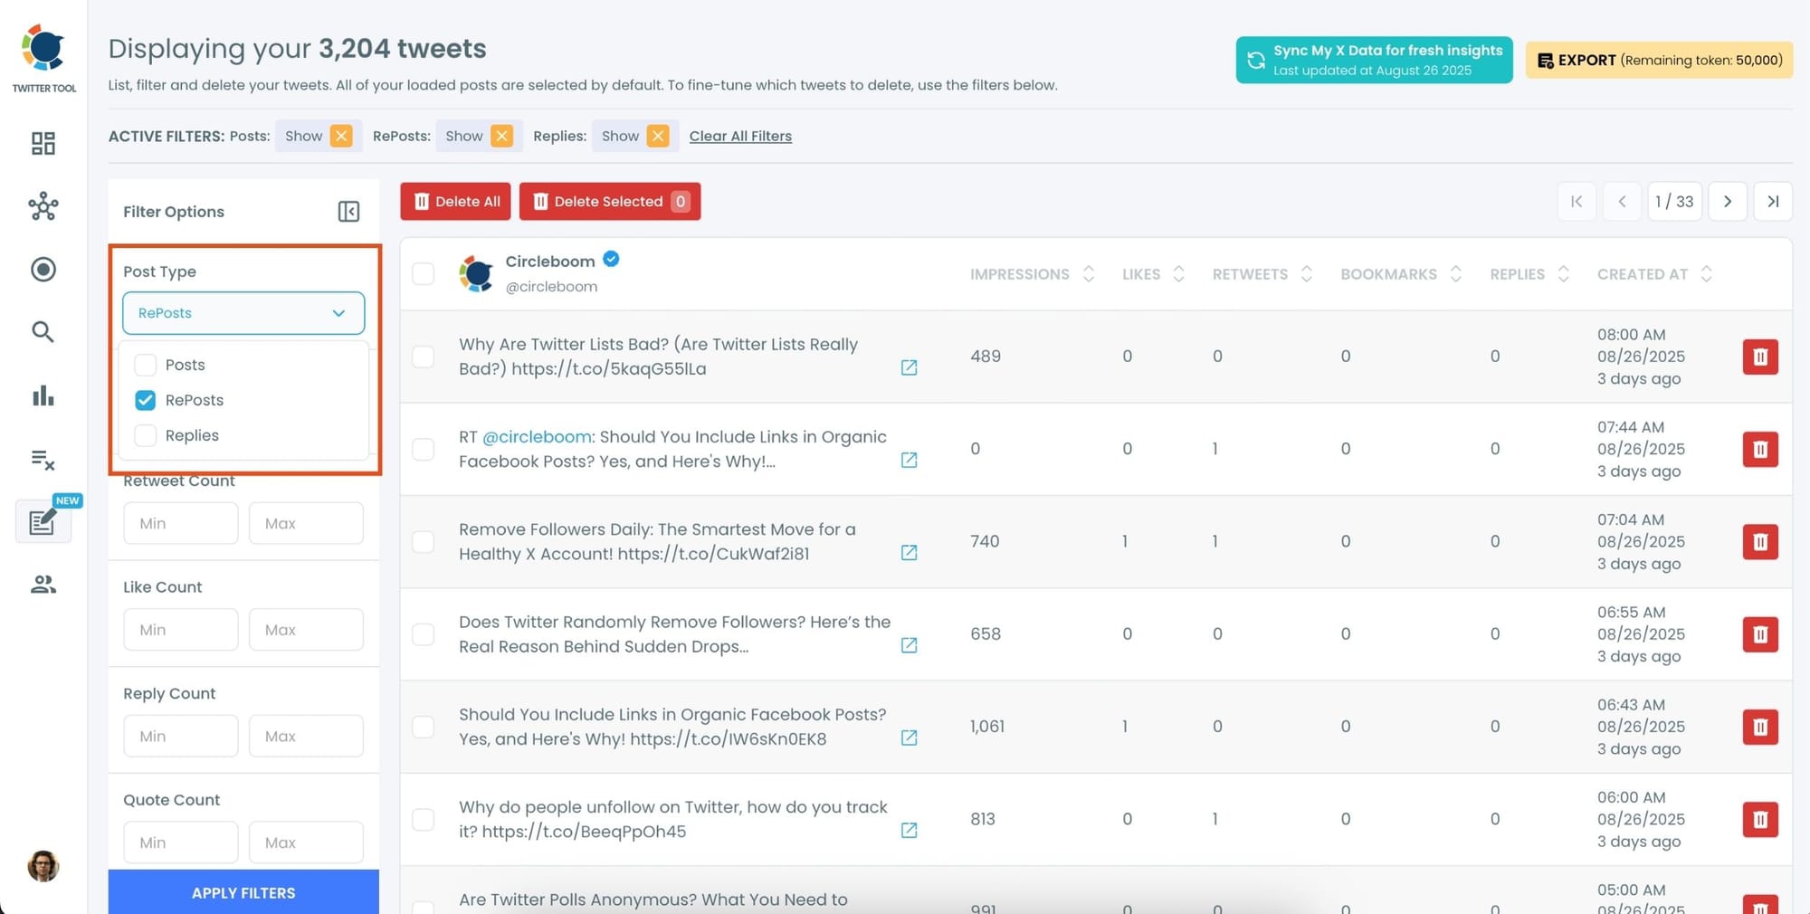Click the Quote Count Max field
1810x914 pixels.
point(306,843)
